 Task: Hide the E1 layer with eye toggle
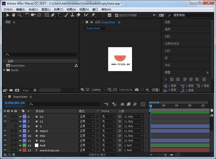5,121
